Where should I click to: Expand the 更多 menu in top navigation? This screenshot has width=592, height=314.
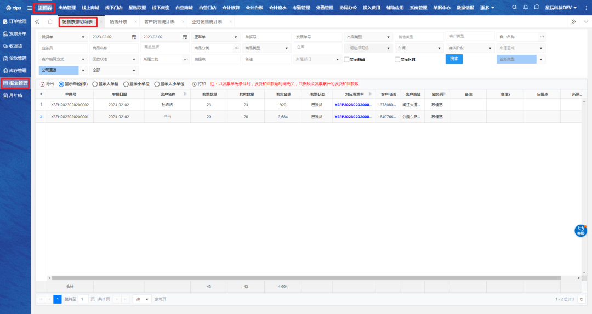click(487, 8)
